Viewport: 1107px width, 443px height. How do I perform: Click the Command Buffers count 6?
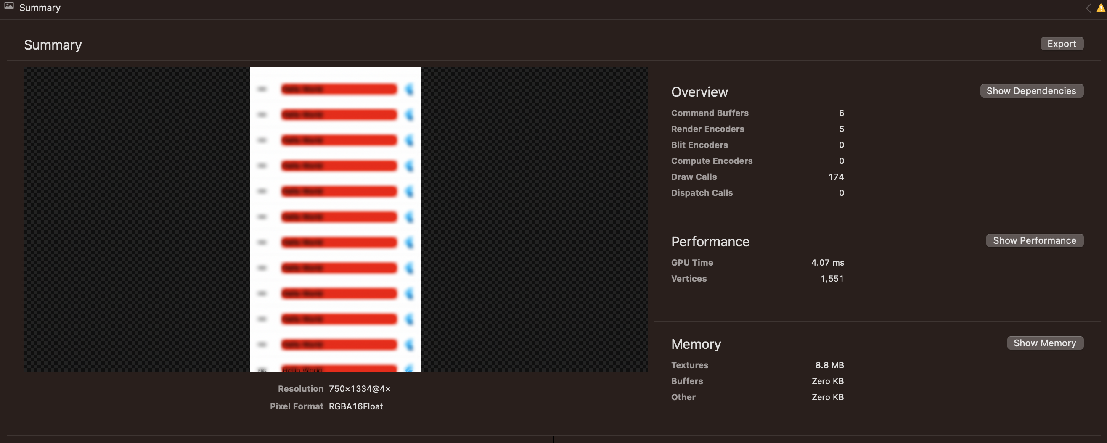(x=841, y=113)
